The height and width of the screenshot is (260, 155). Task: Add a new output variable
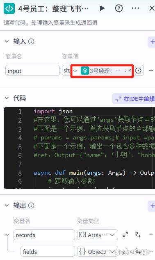152,206
